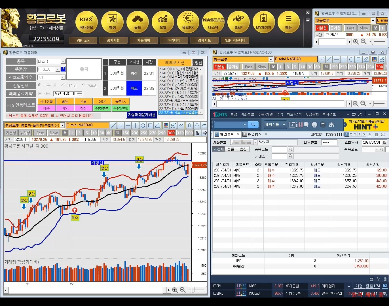Open the 계좌정보 menu in 1QHTS
389x306 pixels.
[247, 114]
